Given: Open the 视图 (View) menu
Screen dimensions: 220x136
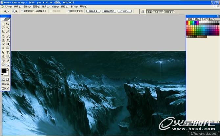Looking at the screenshot, I should (x=65, y=7).
